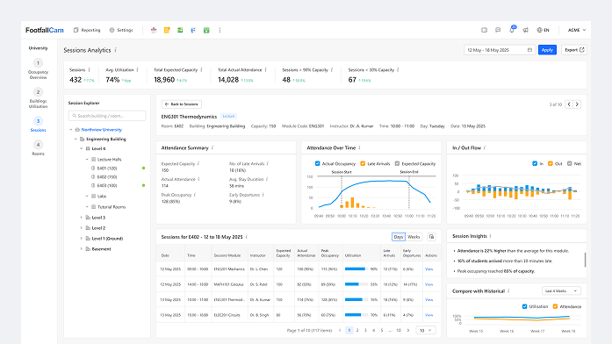
Task: Click the copy/export icon beside Weeks
Action: (431, 237)
